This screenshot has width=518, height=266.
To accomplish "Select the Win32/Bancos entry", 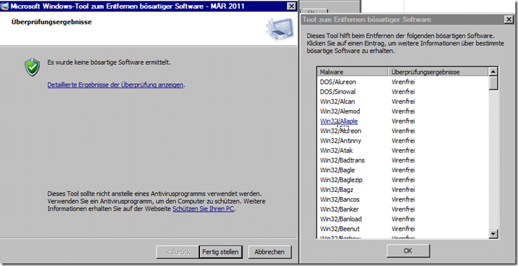I will (x=340, y=199).
